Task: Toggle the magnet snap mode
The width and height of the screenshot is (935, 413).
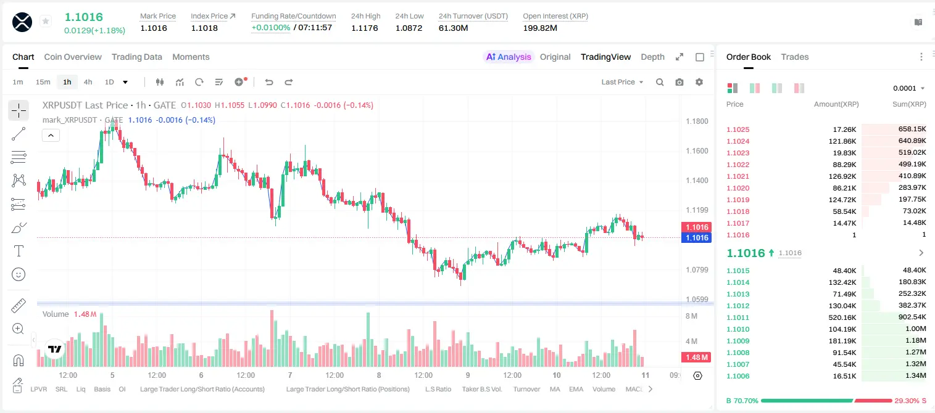Action: pos(19,360)
